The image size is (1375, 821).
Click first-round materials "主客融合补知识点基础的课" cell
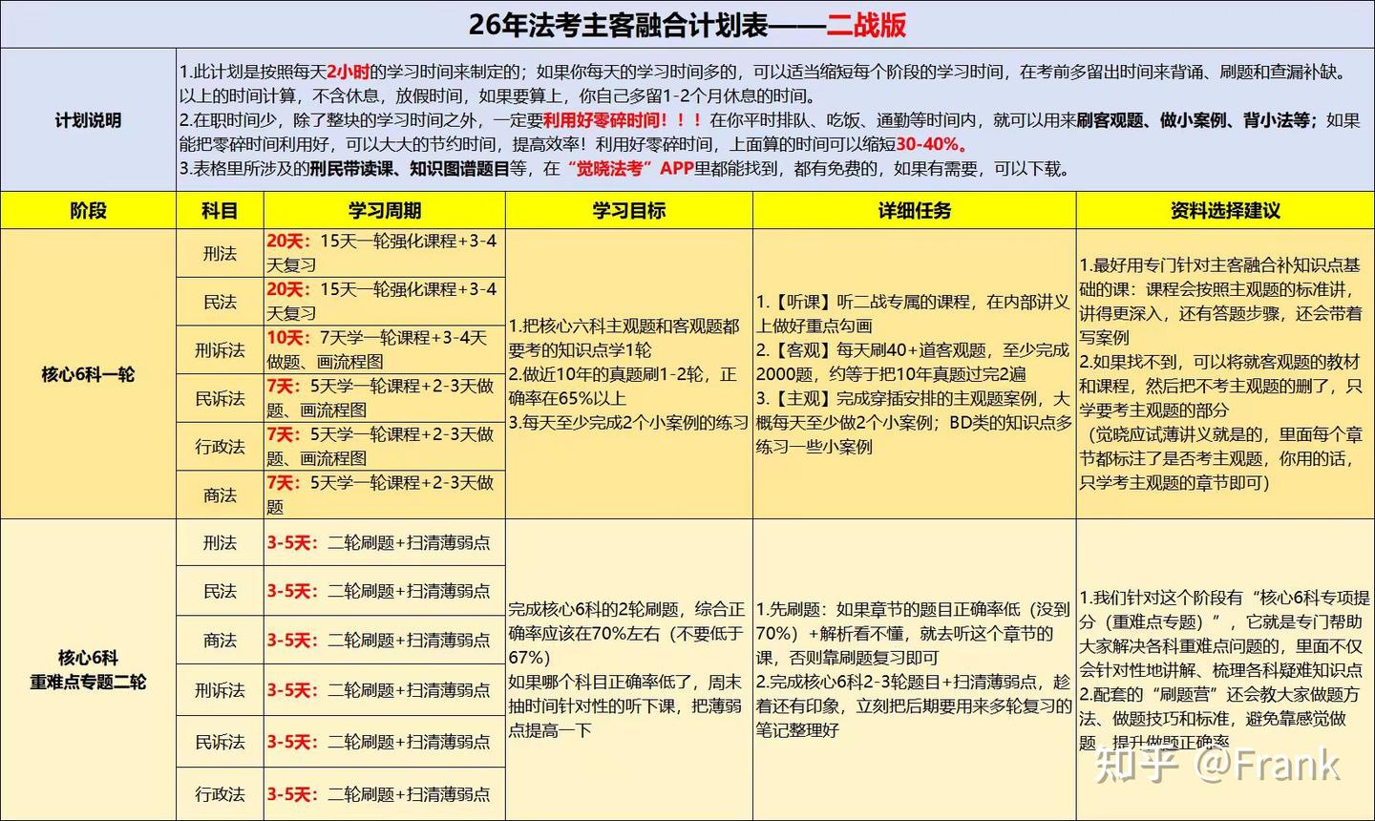(x=1225, y=374)
